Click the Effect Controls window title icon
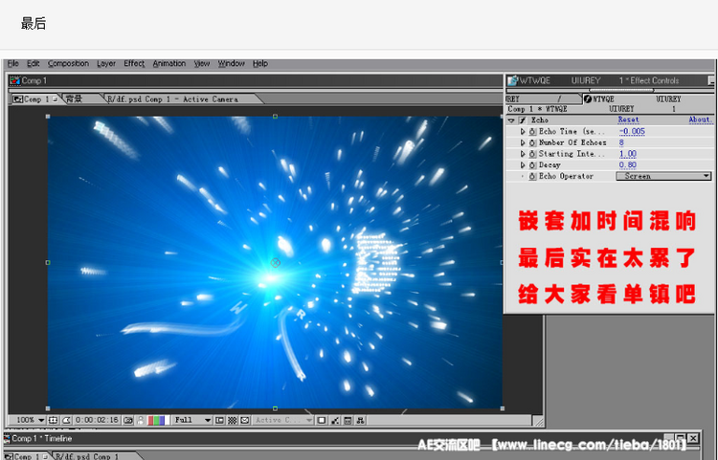 pos(512,80)
